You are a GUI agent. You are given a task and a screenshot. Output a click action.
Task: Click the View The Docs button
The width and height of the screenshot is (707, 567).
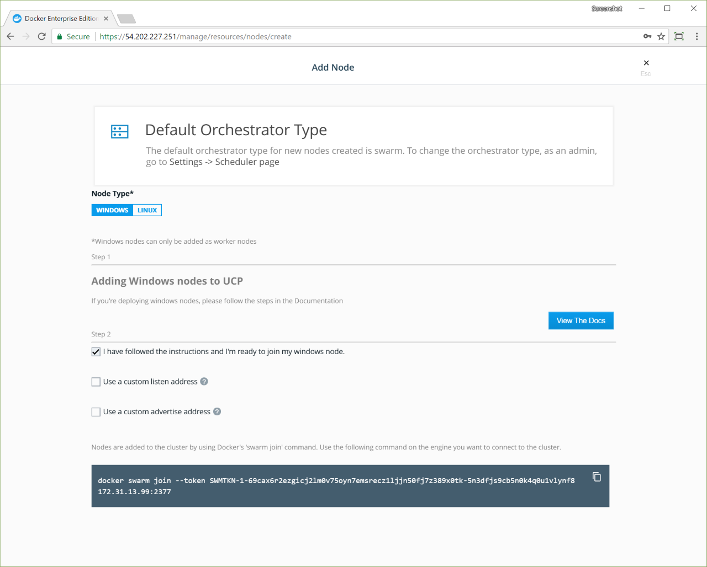(x=581, y=320)
